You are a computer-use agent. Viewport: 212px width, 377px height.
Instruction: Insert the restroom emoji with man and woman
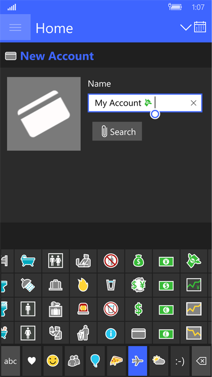pos(56,261)
